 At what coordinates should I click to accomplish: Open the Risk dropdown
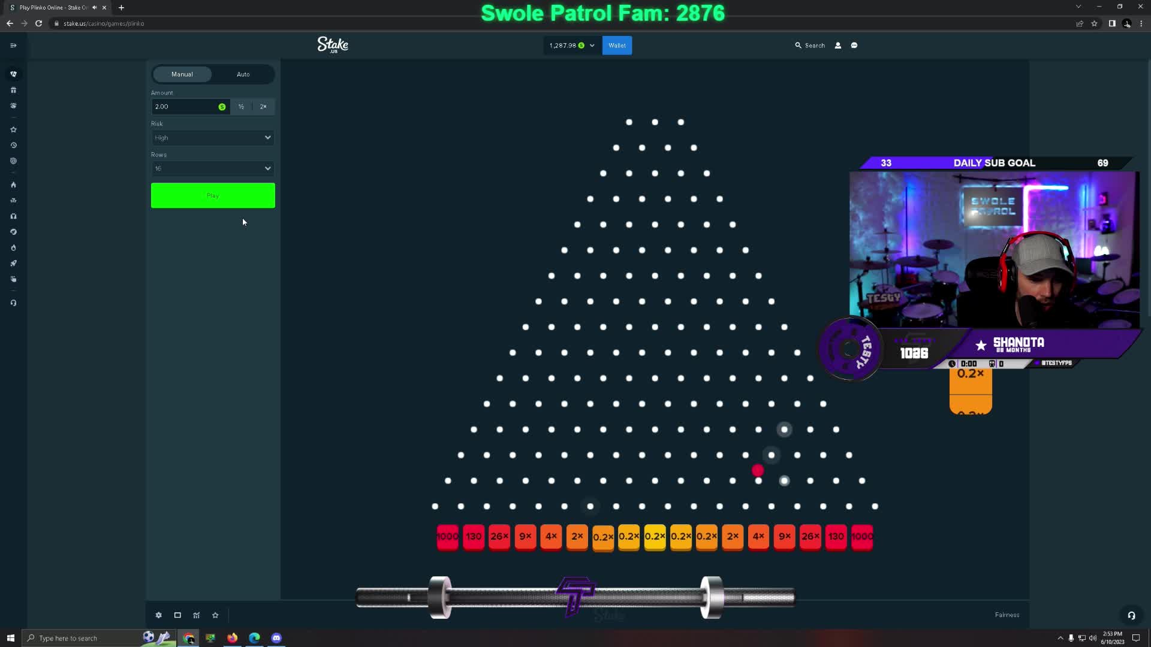click(x=213, y=138)
